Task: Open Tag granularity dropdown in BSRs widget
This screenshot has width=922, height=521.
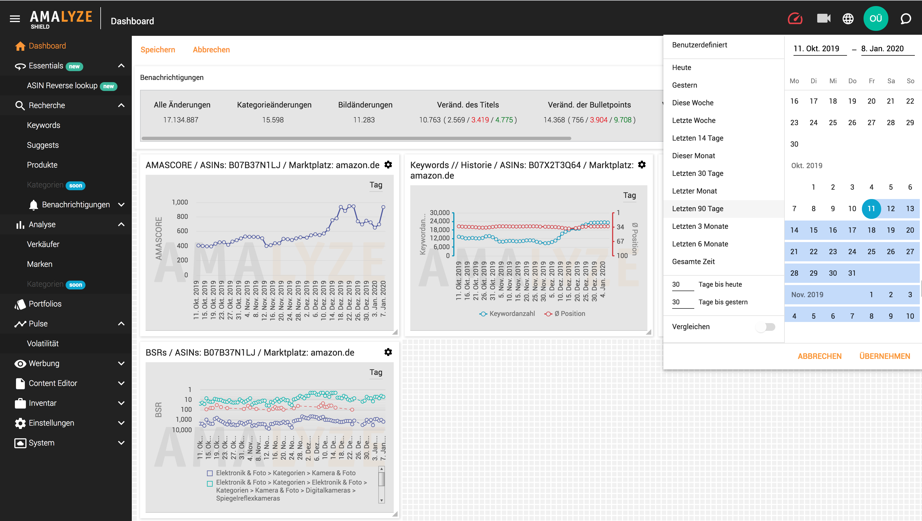Action: point(376,372)
